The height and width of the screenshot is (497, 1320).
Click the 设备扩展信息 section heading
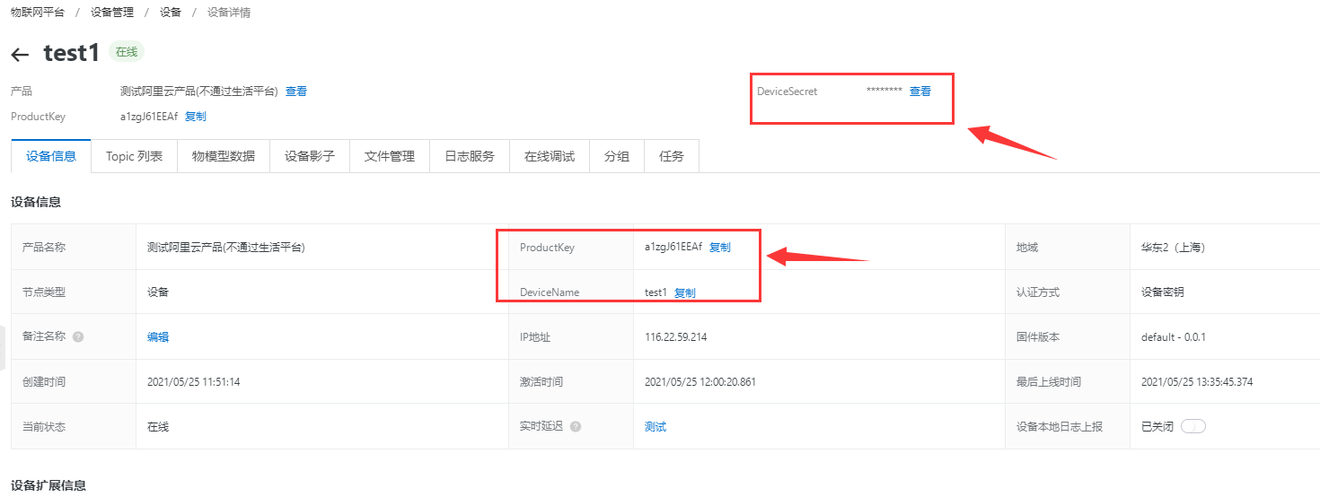(x=48, y=486)
